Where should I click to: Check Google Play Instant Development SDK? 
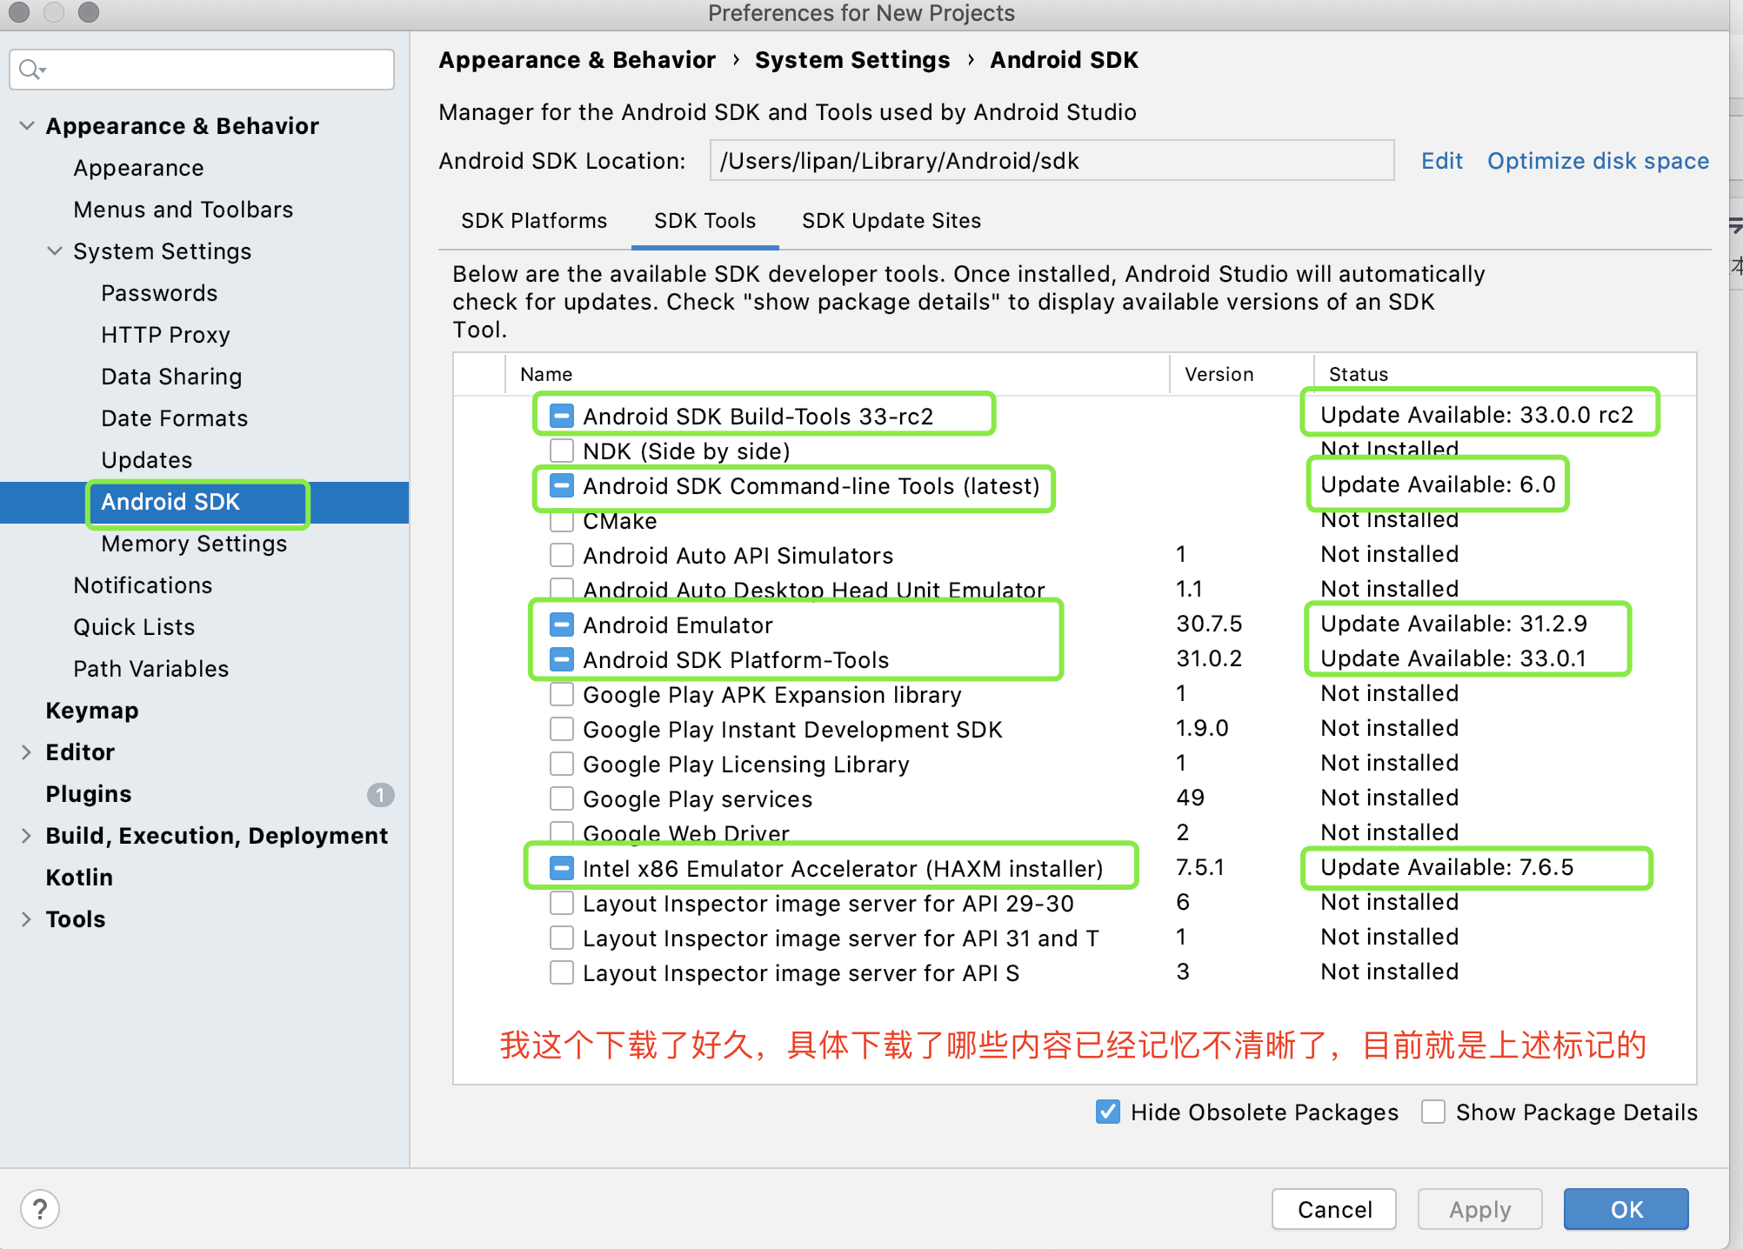coord(562,729)
